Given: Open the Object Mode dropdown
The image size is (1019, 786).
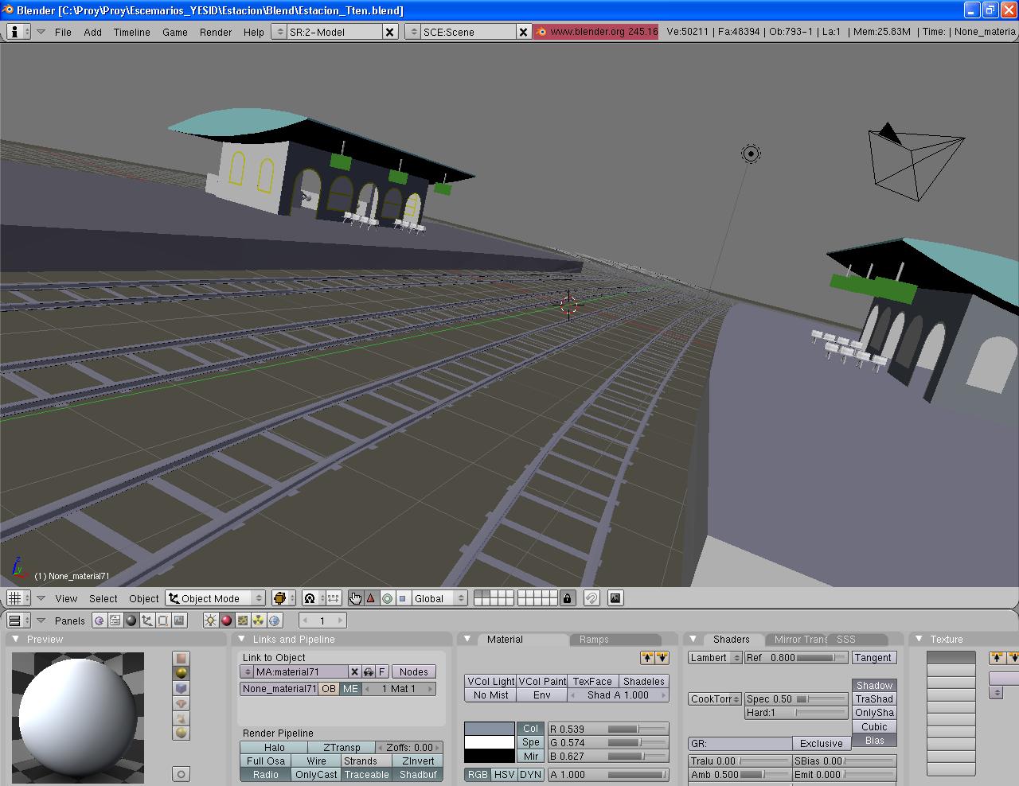Looking at the screenshot, I should 215,598.
